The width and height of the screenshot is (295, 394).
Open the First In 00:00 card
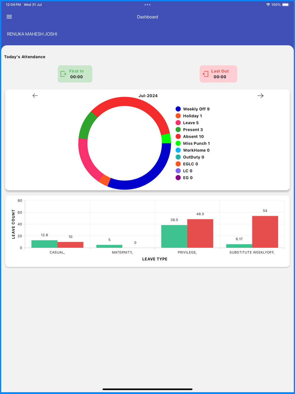coord(75,74)
